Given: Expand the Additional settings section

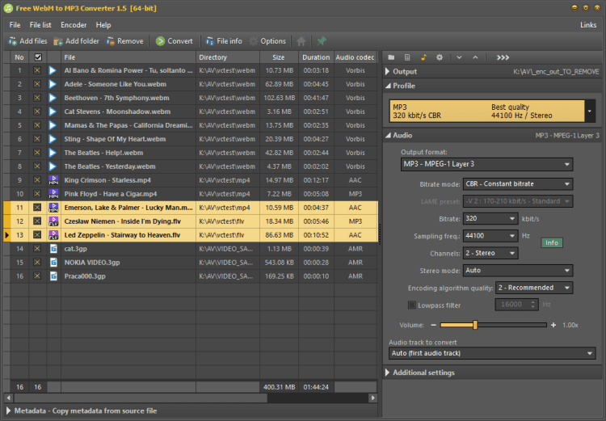Looking at the screenshot, I should pyautogui.click(x=423, y=373).
